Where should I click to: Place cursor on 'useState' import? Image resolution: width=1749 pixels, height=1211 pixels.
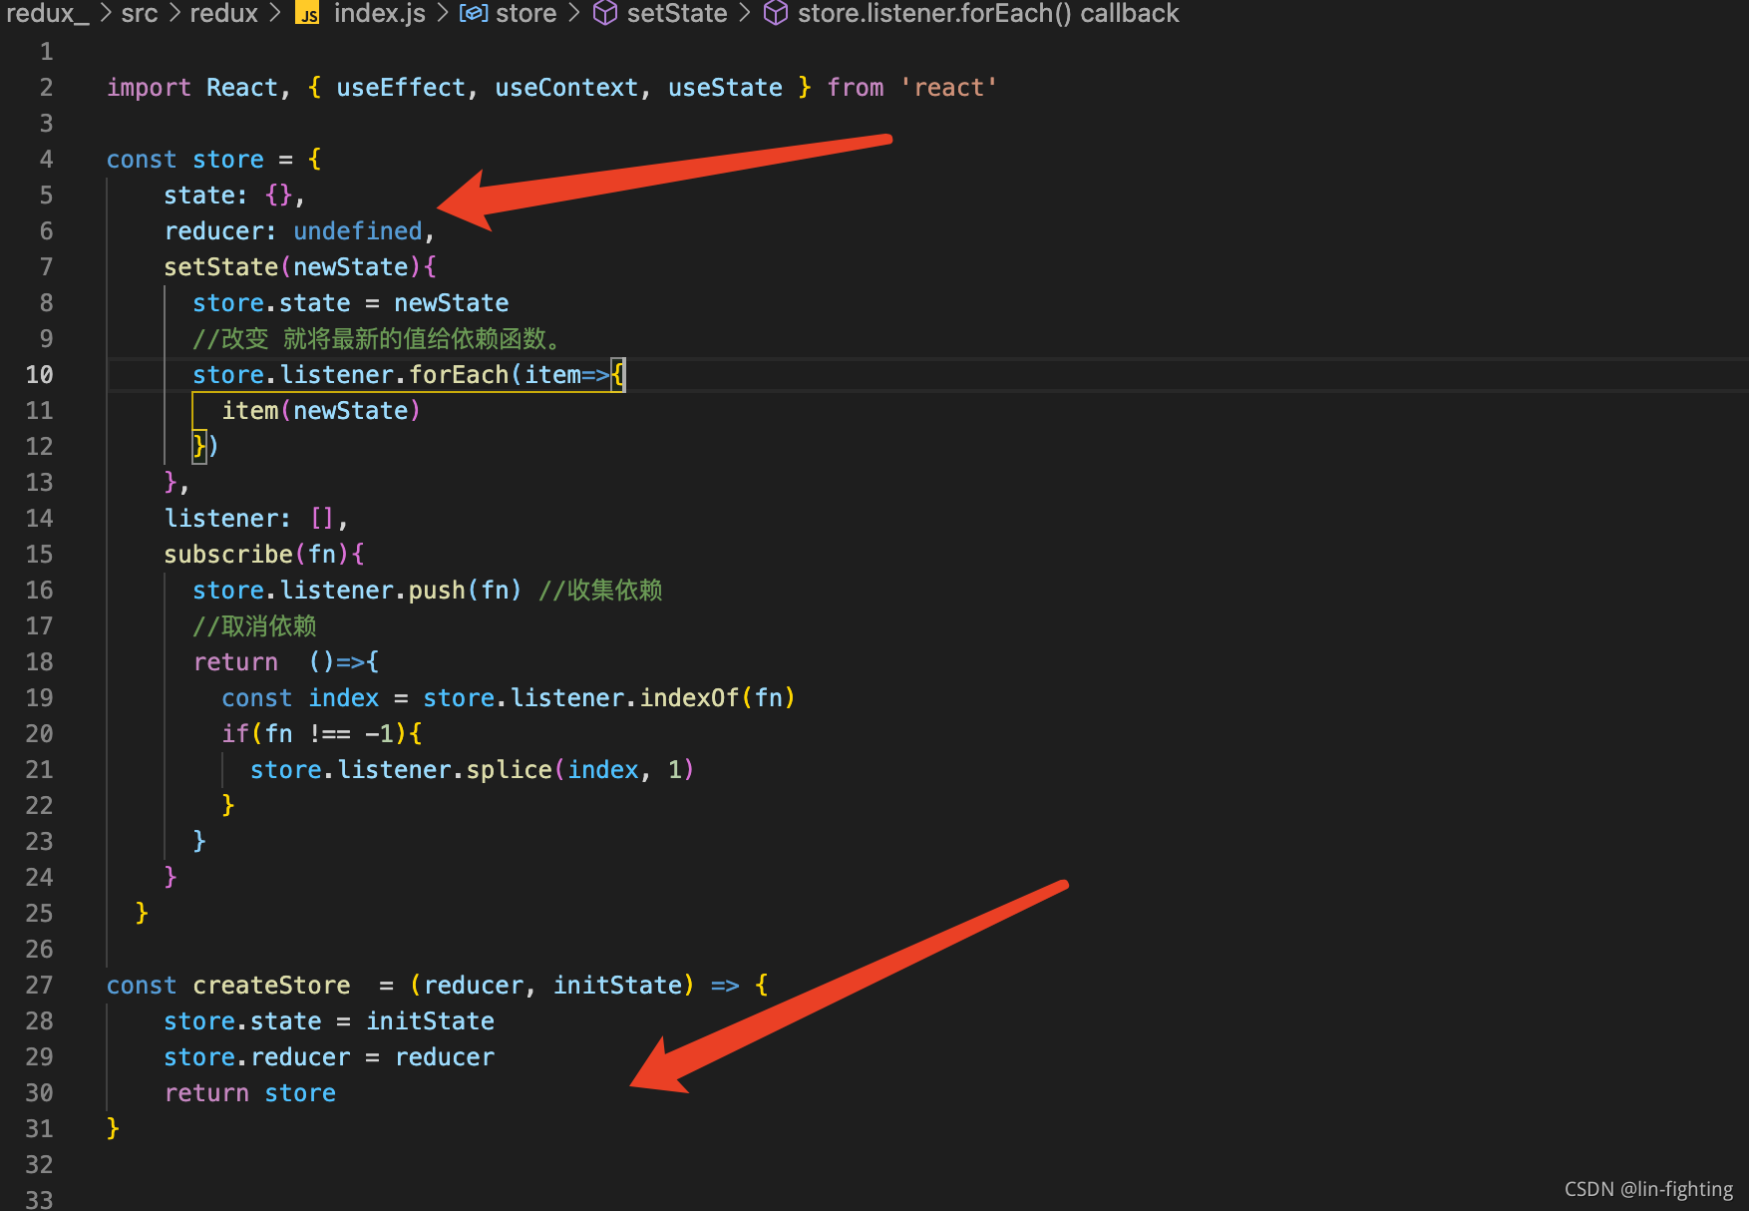pos(725,88)
